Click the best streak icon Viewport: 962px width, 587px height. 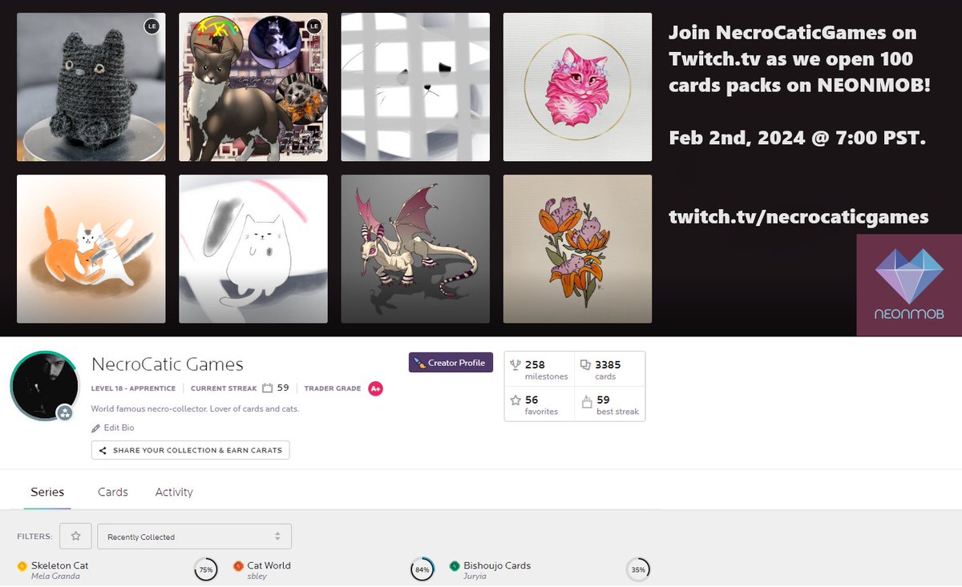pyautogui.click(x=585, y=400)
